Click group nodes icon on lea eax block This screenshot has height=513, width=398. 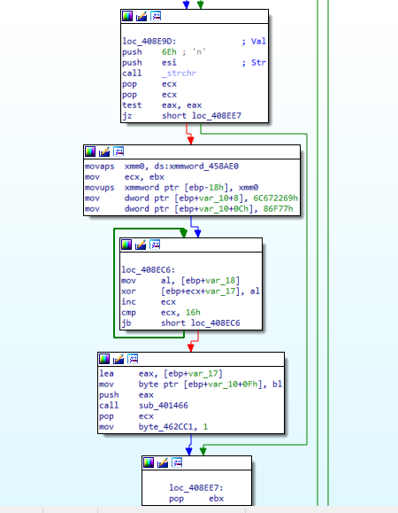click(x=133, y=359)
